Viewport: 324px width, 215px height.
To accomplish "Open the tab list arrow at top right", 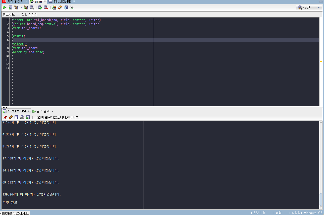I will coord(321,2).
